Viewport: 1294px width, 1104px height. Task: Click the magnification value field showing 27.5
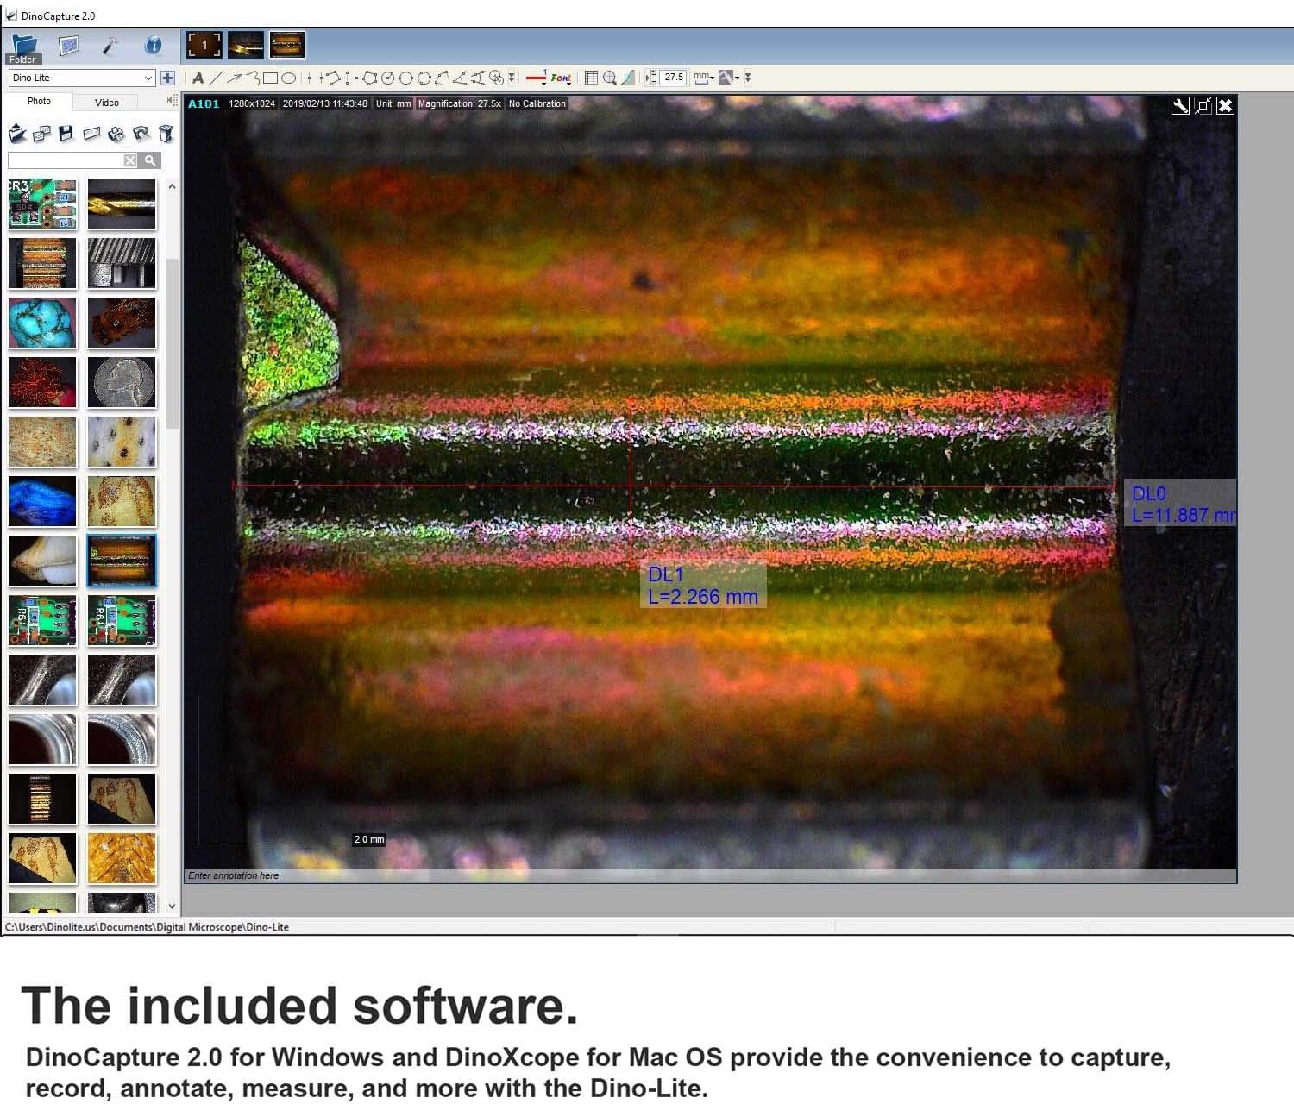tap(673, 78)
